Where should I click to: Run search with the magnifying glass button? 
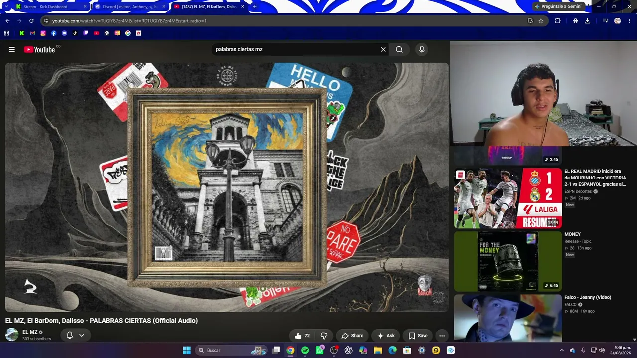(399, 49)
